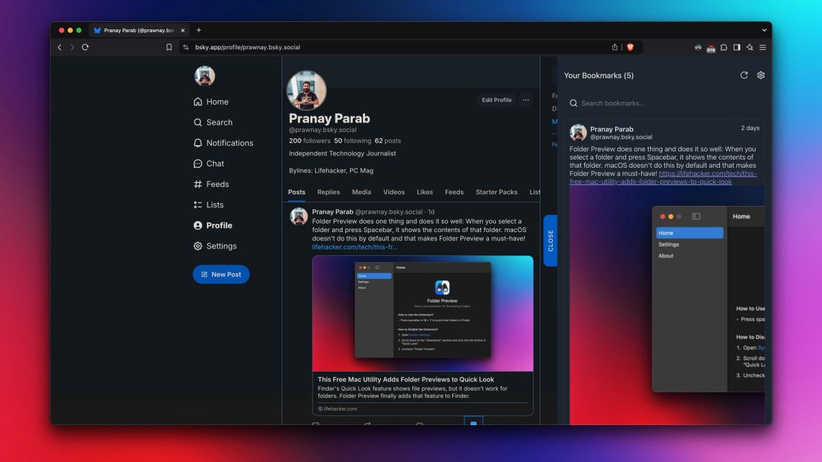Switch to the Replies tab
Viewport: 822px width, 462px height.
click(x=329, y=192)
